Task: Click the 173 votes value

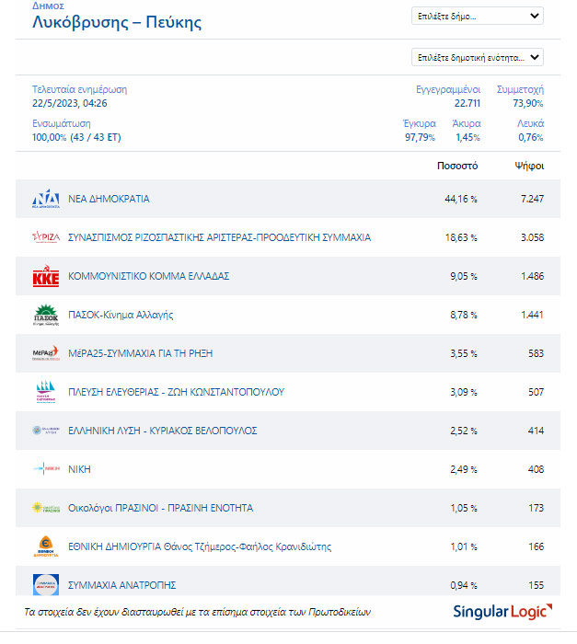Action: tap(536, 508)
